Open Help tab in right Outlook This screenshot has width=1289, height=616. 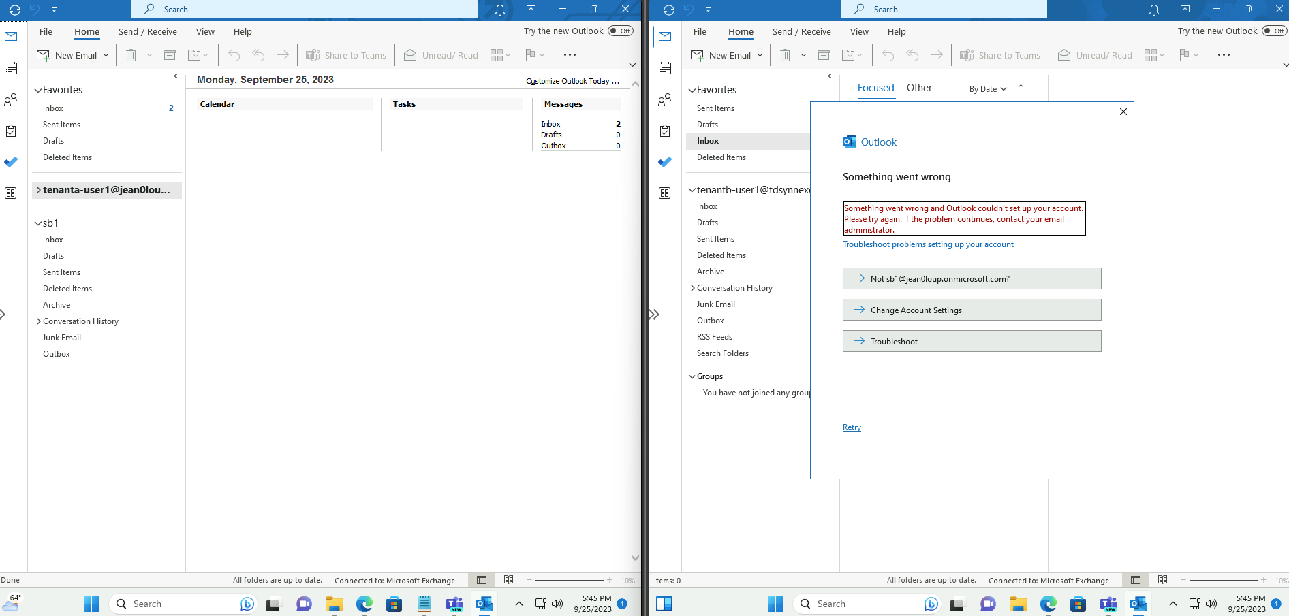tap(897, 31)
